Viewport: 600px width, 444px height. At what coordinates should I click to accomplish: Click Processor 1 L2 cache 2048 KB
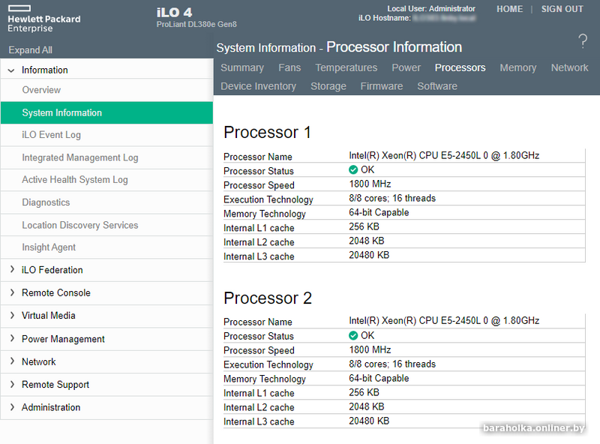367,241
